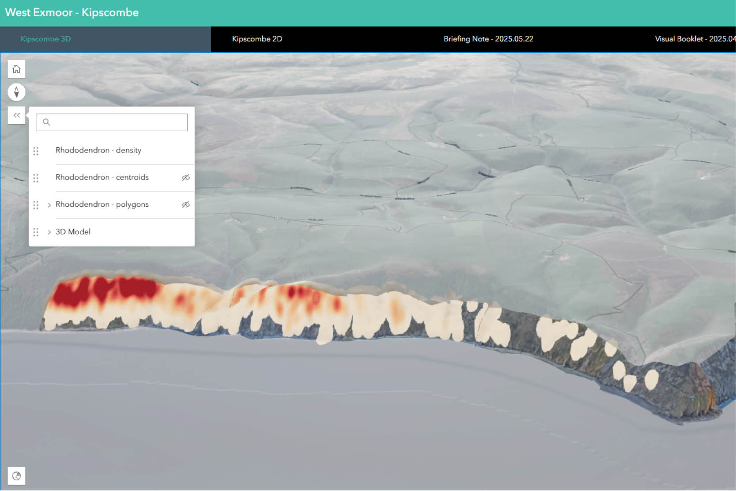Switch to the Kipscombe 2D tab
This screenshot has height=491, width=736.
tap(257, 39)
